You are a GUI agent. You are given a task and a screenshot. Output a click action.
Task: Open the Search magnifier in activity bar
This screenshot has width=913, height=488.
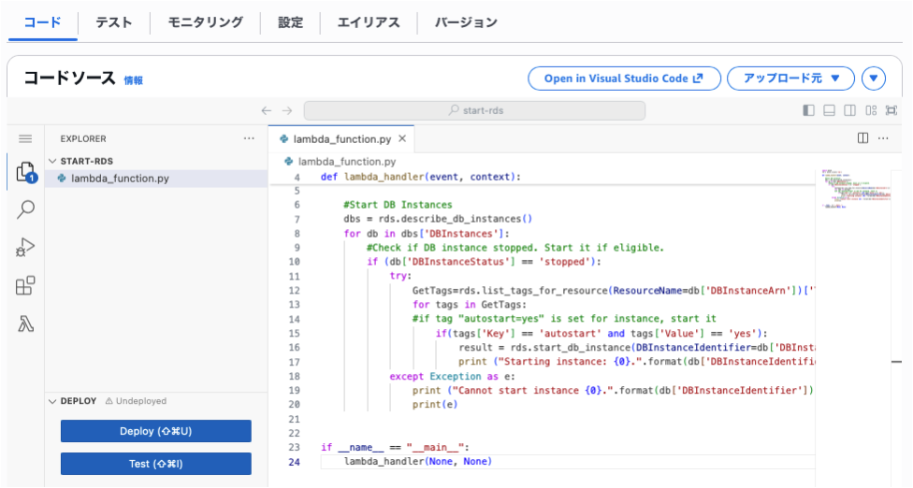point(25,209)
